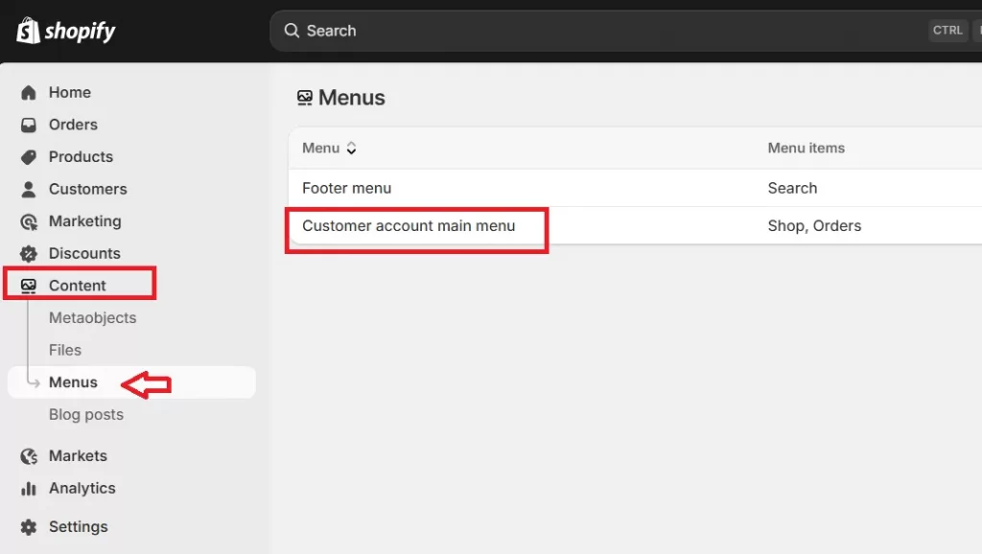
Task: Click the Markets globe icon
Action: tap(30, 455)
